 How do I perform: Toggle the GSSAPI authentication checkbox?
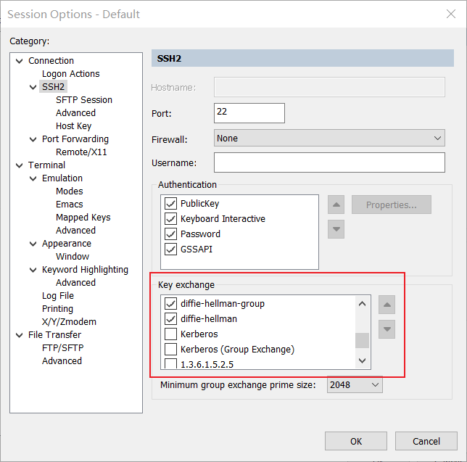(171, 249)
